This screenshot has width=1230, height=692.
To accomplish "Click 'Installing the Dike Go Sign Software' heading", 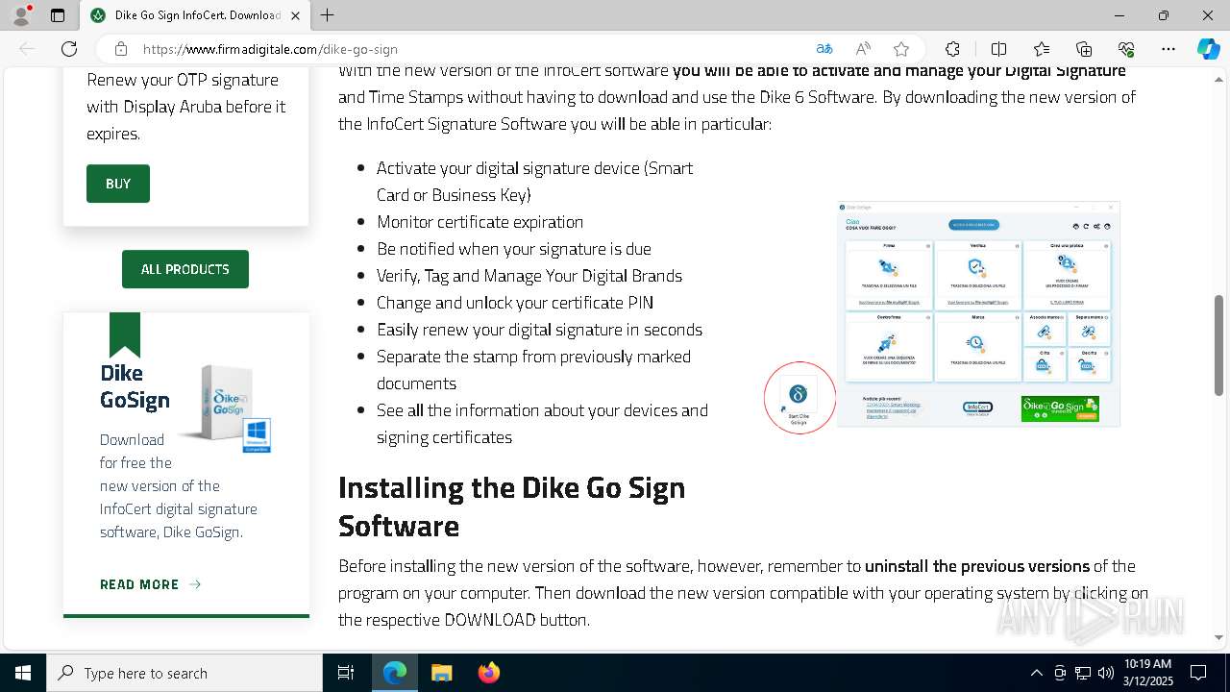I will pyautogui.click(x=512, y=507).
